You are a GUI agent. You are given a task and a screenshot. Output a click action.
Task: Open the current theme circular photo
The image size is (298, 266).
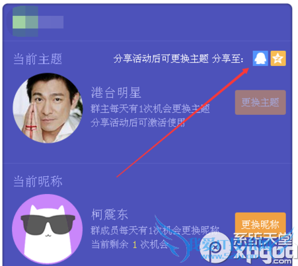click(48, 108)
